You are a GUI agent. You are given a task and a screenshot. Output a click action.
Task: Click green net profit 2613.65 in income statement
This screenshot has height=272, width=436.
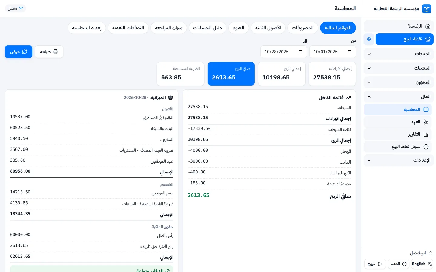[199, 196]
